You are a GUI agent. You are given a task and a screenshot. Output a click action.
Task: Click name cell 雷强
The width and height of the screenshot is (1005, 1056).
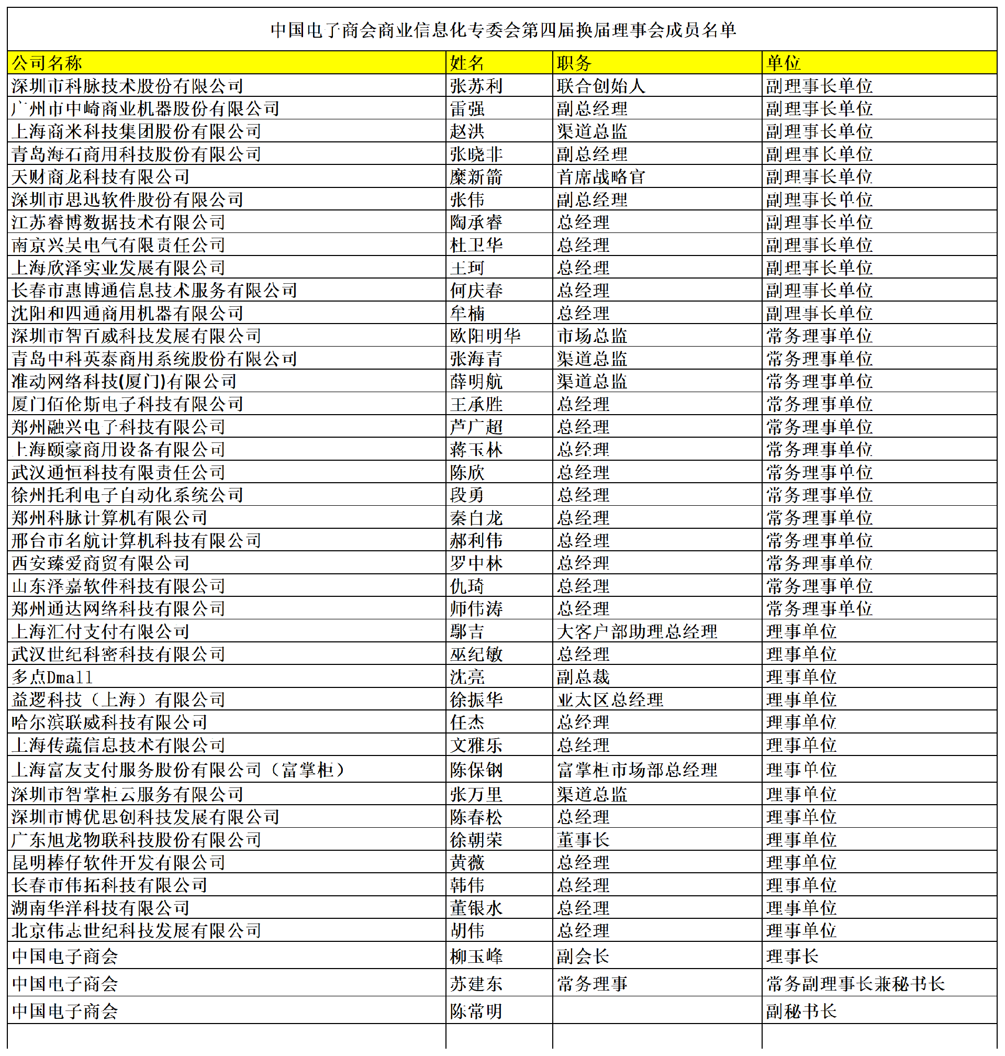coord(499,109)
